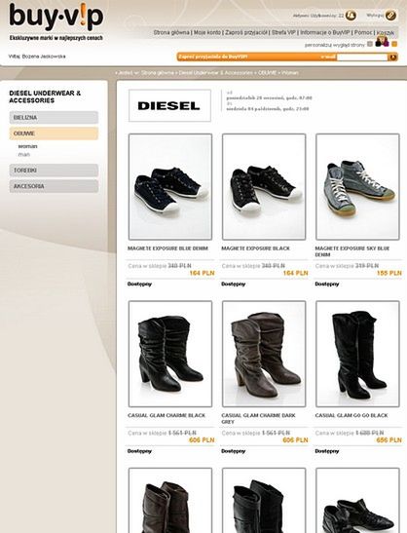Screen dimensions: 407x533
Task: Open Strefa VIP menu item
Action: 283,32
